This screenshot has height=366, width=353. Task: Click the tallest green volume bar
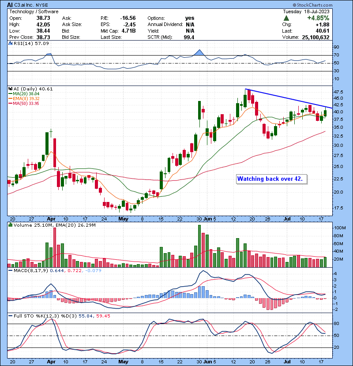(x=199, y=246)
